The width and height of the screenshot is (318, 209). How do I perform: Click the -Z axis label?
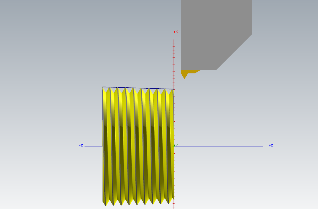coord(81,146)
